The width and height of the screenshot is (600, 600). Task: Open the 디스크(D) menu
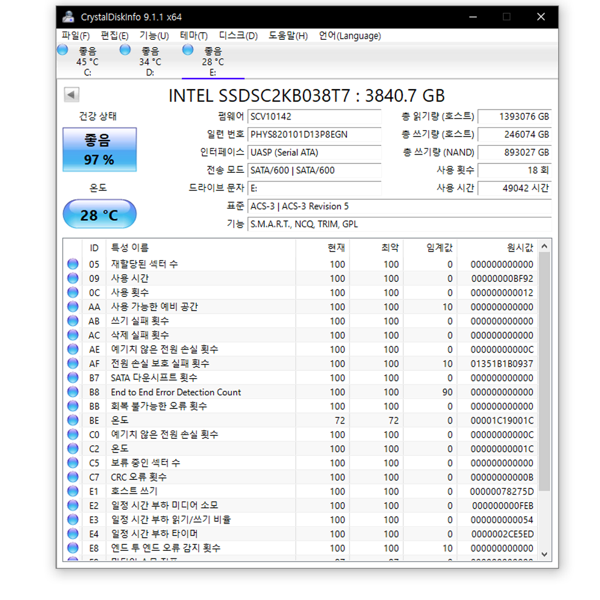tap(238, 36)
